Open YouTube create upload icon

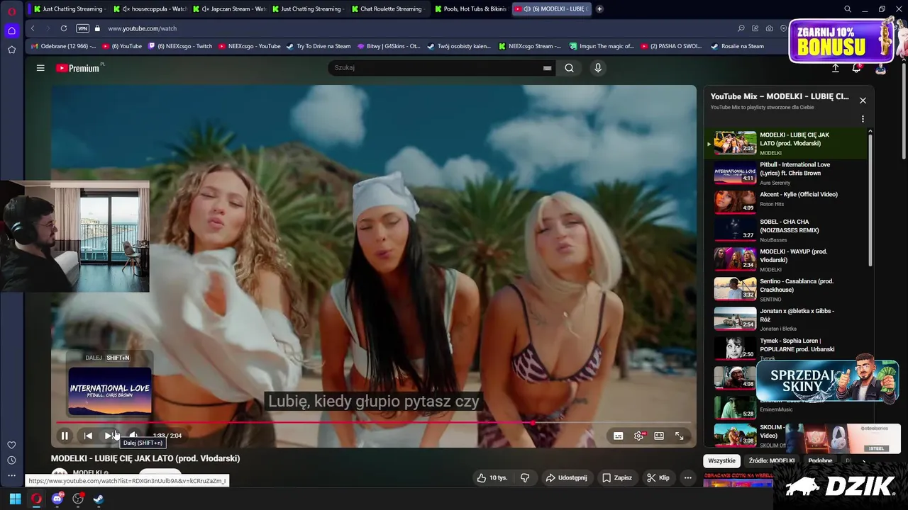pyautogui.click(x=836, y=68)
